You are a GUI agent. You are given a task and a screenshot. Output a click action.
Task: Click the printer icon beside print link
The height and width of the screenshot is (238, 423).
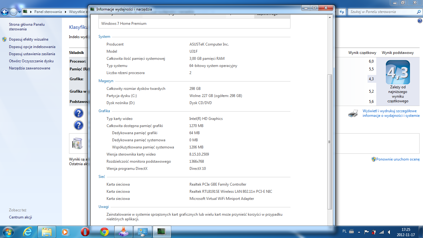[x=353, y=113]
